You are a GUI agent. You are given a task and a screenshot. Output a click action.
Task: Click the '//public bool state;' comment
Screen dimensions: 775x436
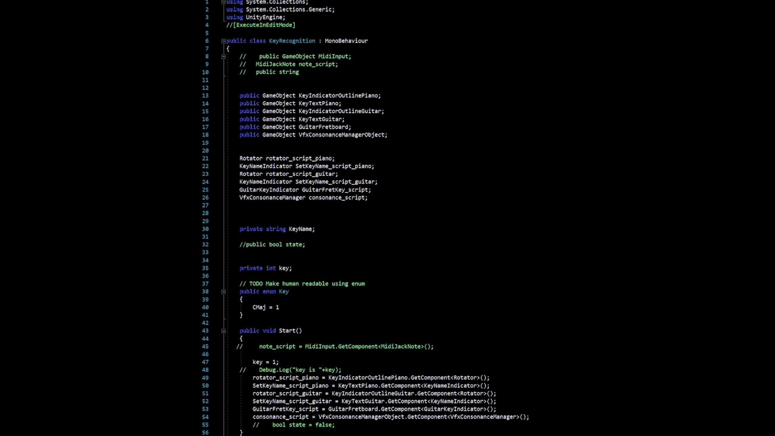coord(272,245)
